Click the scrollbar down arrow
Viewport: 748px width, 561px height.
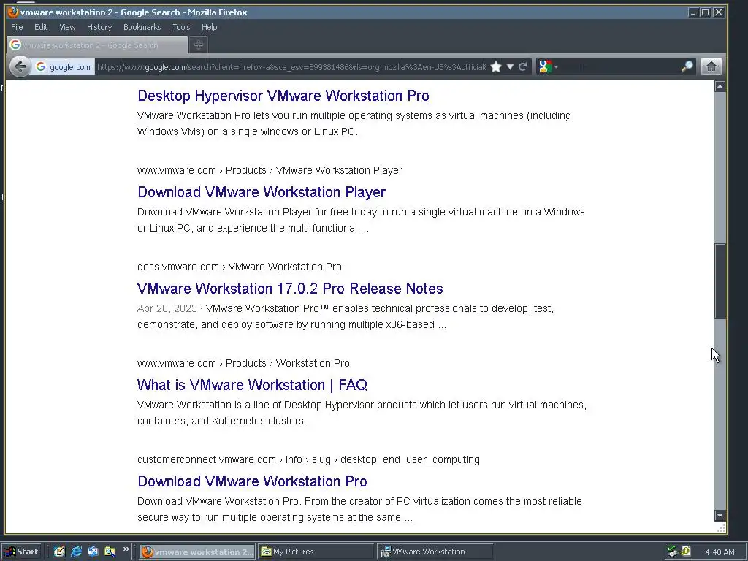click(720, 516)
